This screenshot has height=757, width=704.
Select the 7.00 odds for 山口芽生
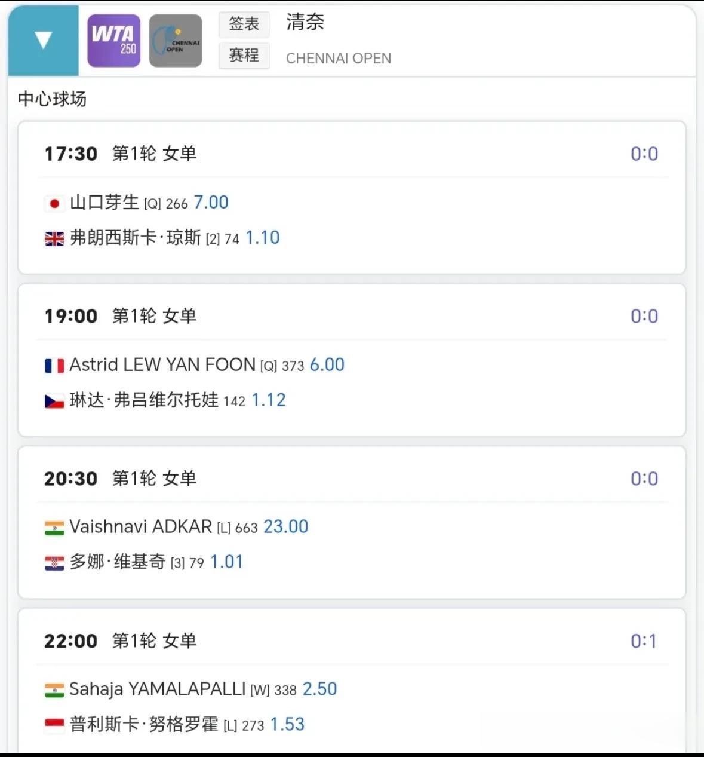click(211, 203)
